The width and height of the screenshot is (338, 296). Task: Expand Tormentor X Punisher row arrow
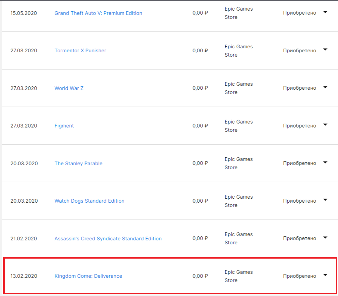325,50
